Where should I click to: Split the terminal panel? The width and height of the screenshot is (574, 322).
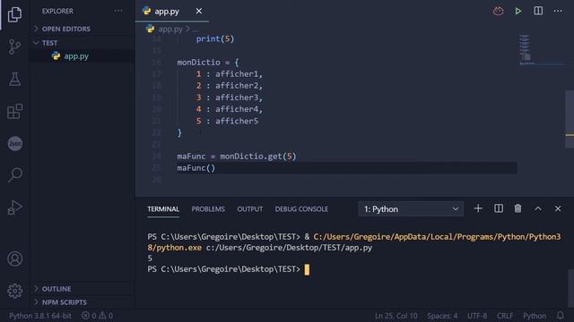[499, 208]
